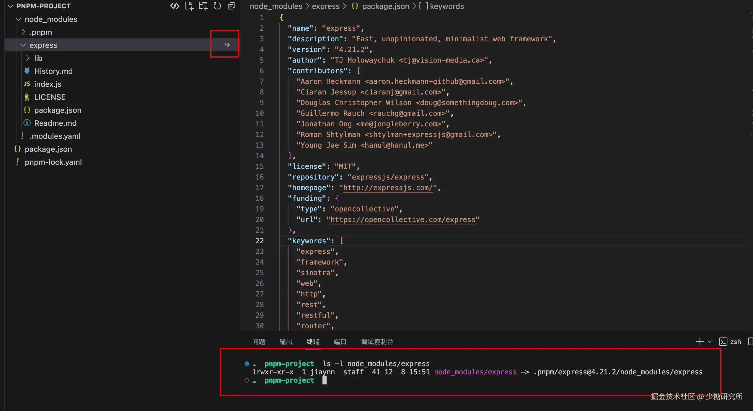Screen dimensions: 753x411
Task: Click the zsh terminal shell icon
Action: click(723, 342)
